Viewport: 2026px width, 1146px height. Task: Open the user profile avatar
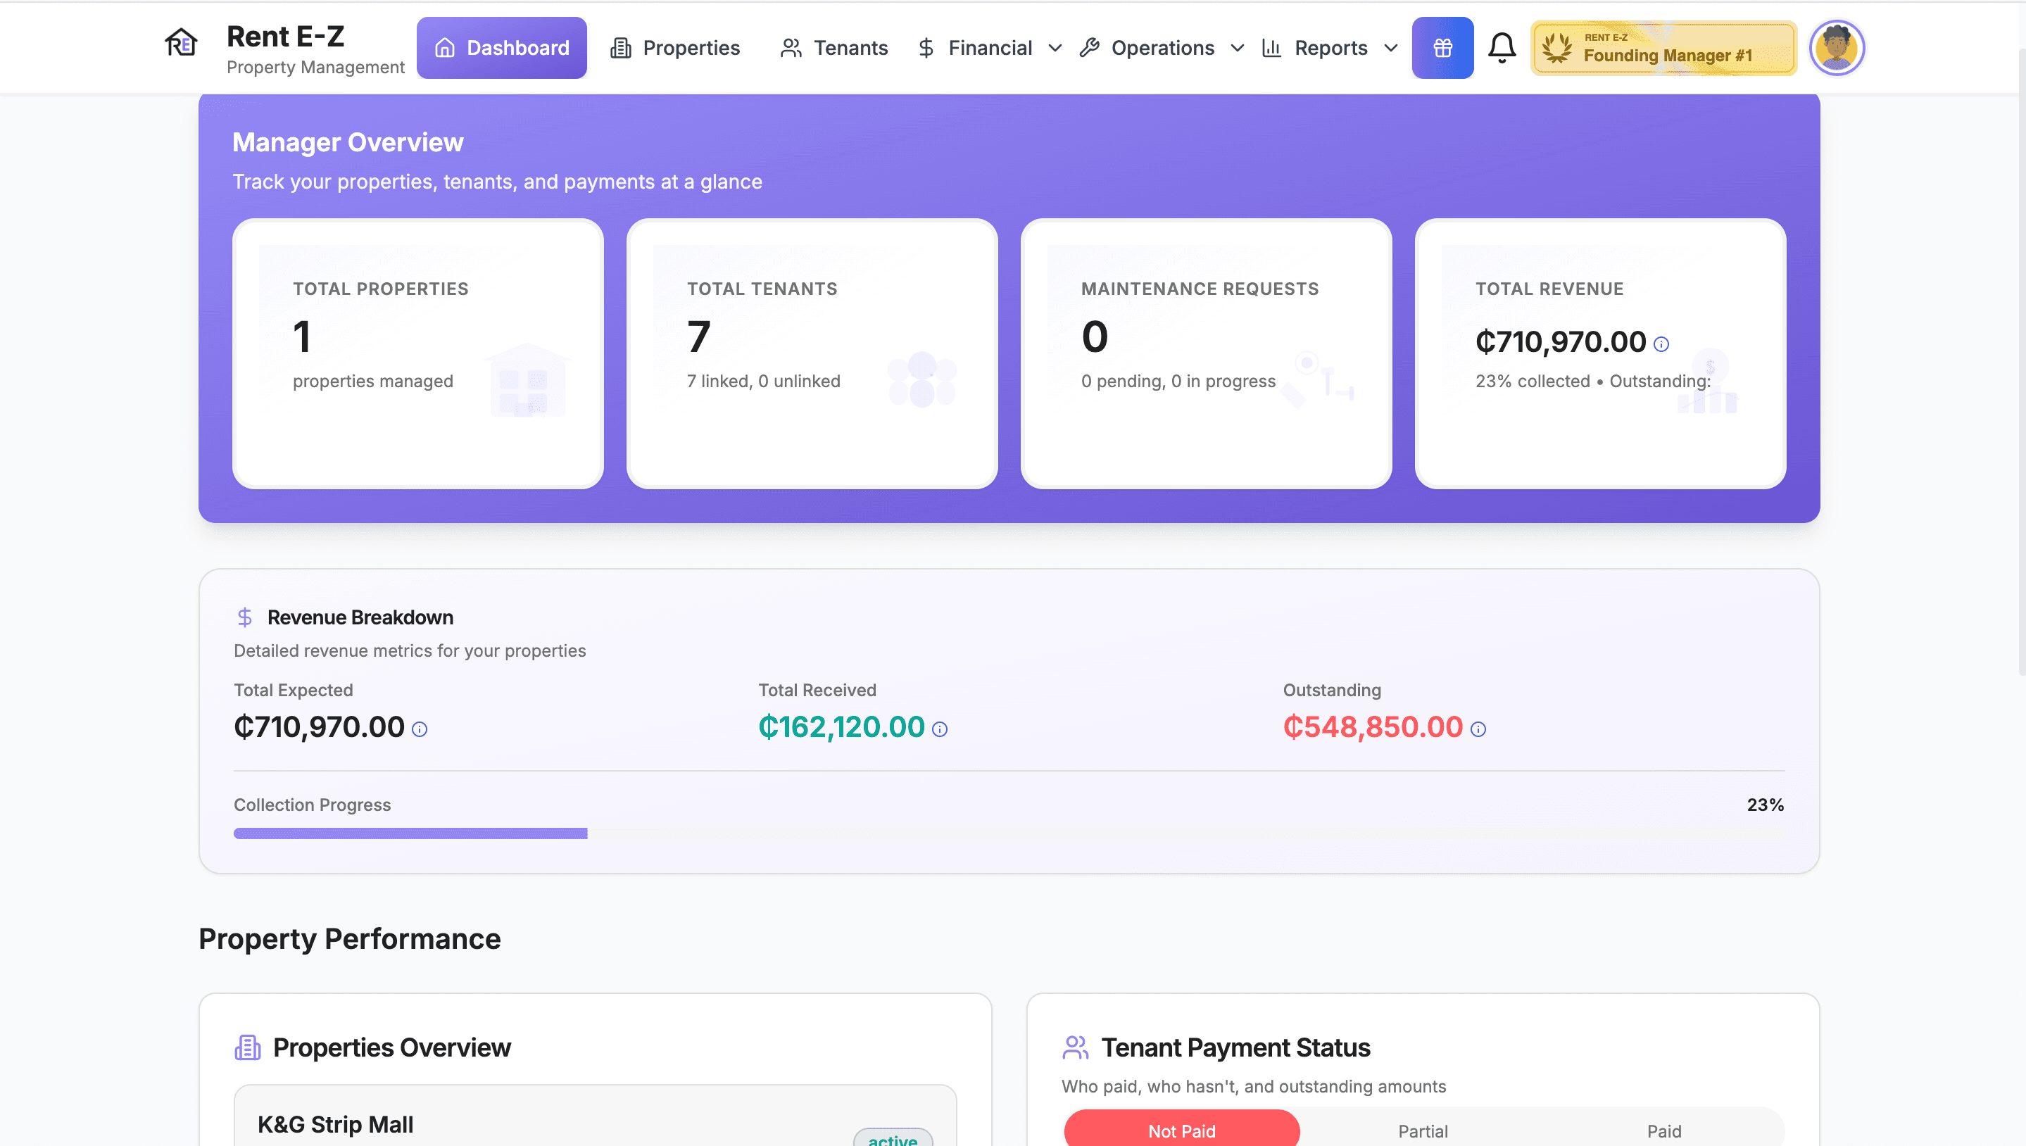coord(1837,48)
